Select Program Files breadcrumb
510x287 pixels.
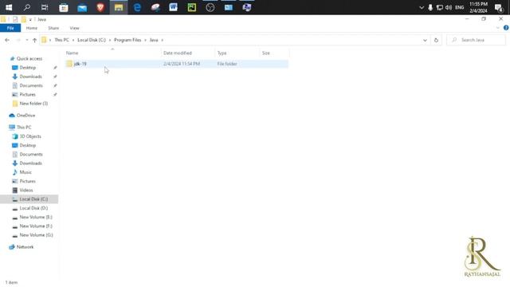tap(127, 40)
